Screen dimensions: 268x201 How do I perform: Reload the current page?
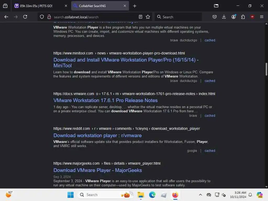(25, 17)
